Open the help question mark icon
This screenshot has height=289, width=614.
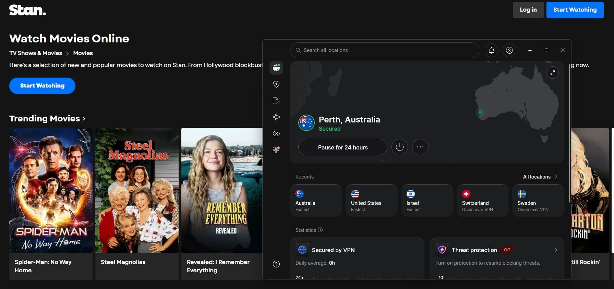(276, 264)
